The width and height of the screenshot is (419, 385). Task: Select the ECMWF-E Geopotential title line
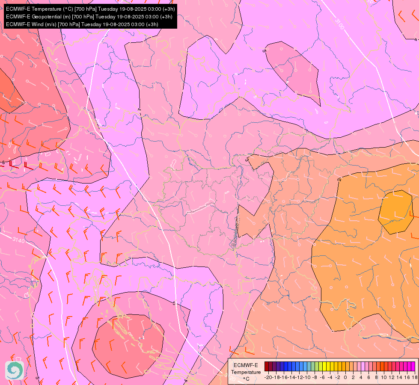pyautogui.click(x=89, y=17)
